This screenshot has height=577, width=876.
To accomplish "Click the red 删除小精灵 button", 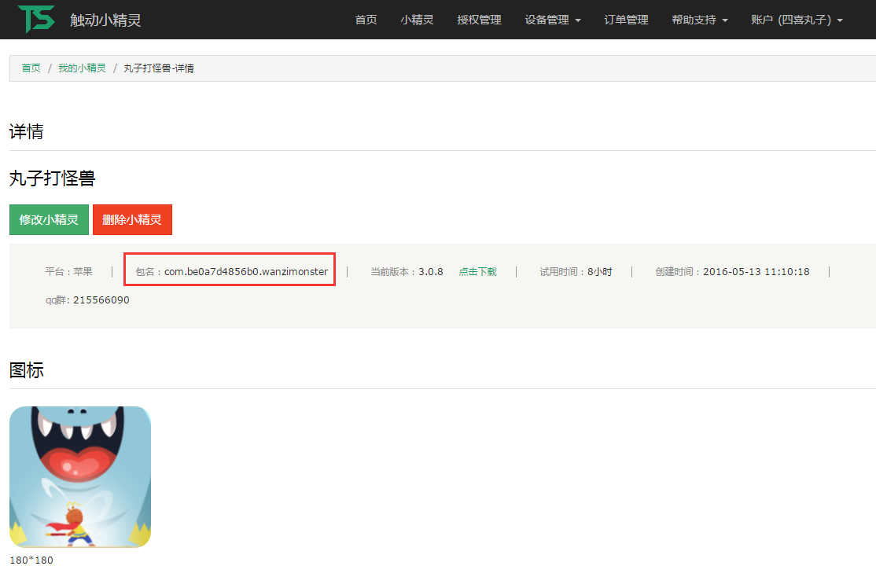I will pyautogui.click(x=132, y=219).
